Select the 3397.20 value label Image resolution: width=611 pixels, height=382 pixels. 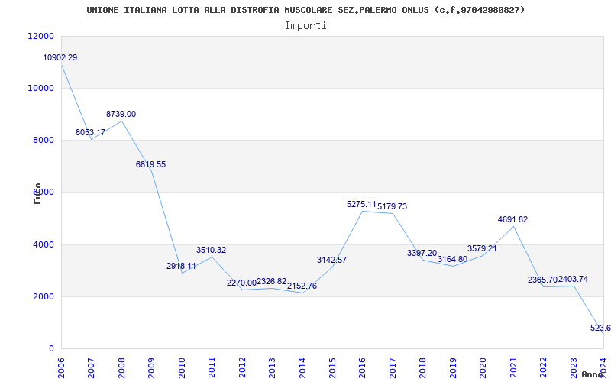[x=422, y=254]
